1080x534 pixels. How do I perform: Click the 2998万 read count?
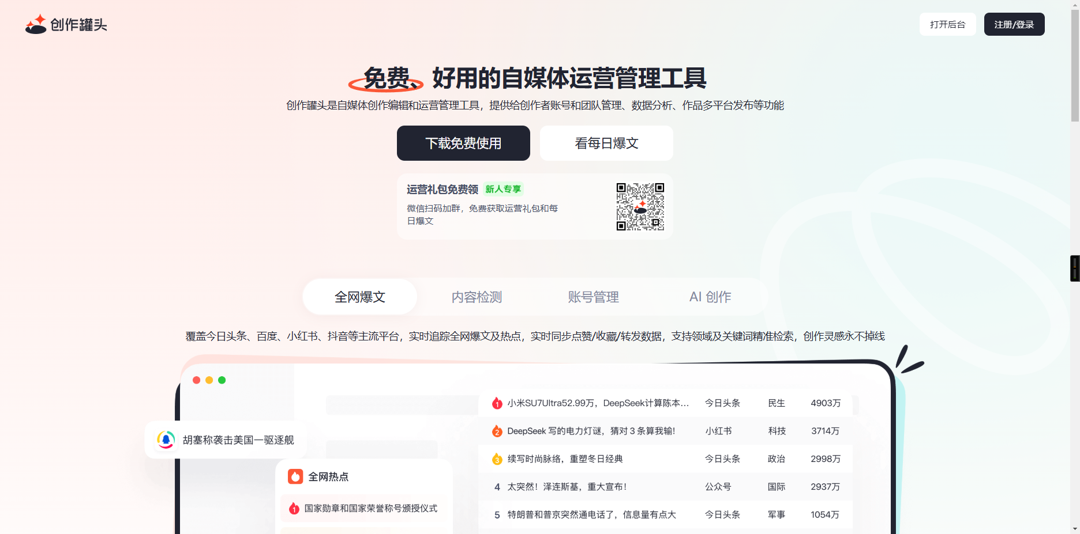826,459
